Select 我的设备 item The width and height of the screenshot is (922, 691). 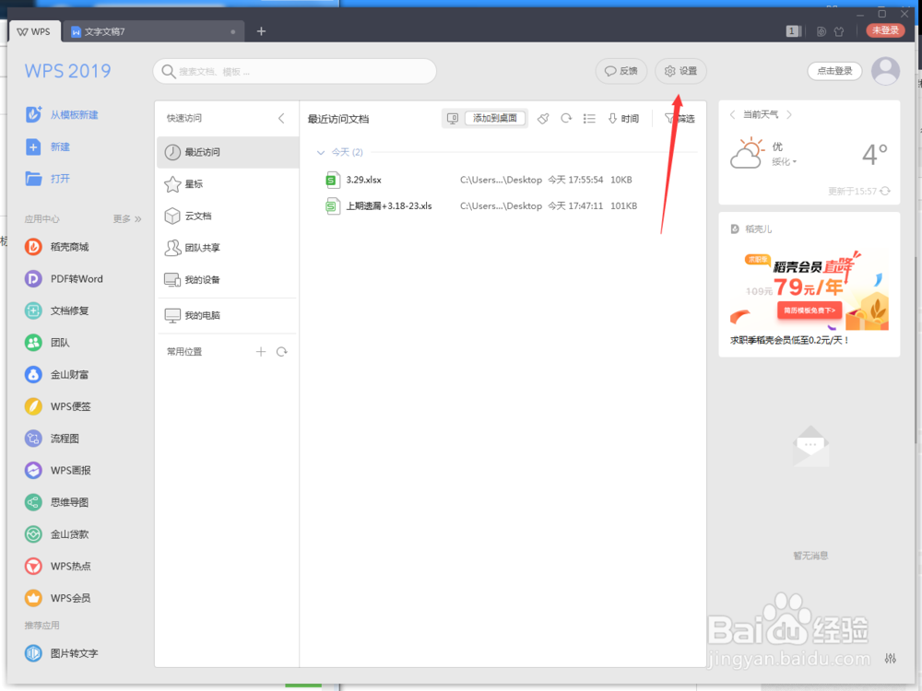click(228, 280)
